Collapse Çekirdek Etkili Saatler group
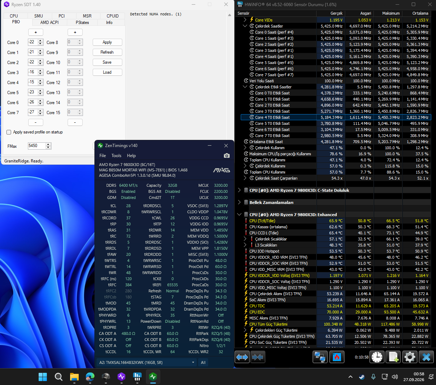436x385 pixels. tap(245, 87)
